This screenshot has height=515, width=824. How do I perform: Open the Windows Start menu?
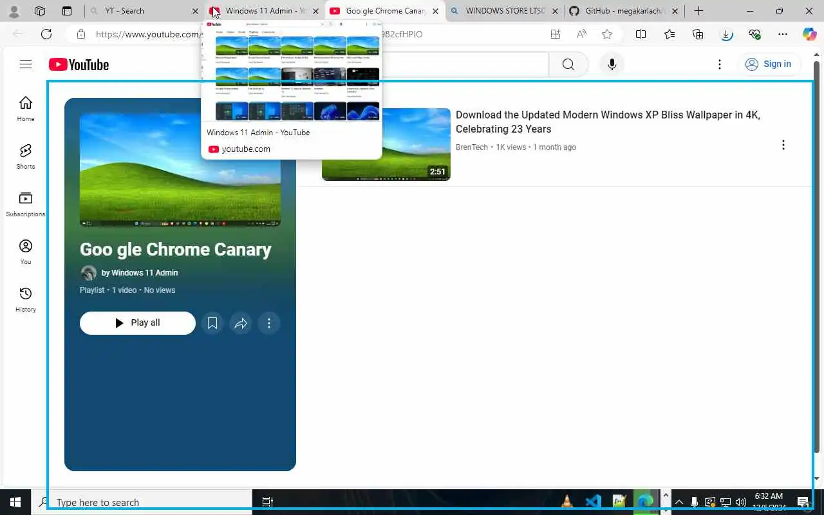pos(15,502)
